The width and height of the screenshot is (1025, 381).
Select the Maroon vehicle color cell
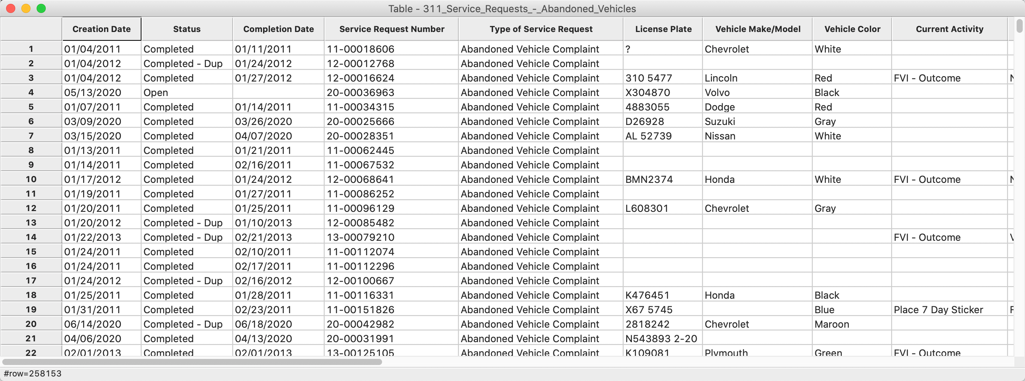pyautogui.click(x=852, y=324)
